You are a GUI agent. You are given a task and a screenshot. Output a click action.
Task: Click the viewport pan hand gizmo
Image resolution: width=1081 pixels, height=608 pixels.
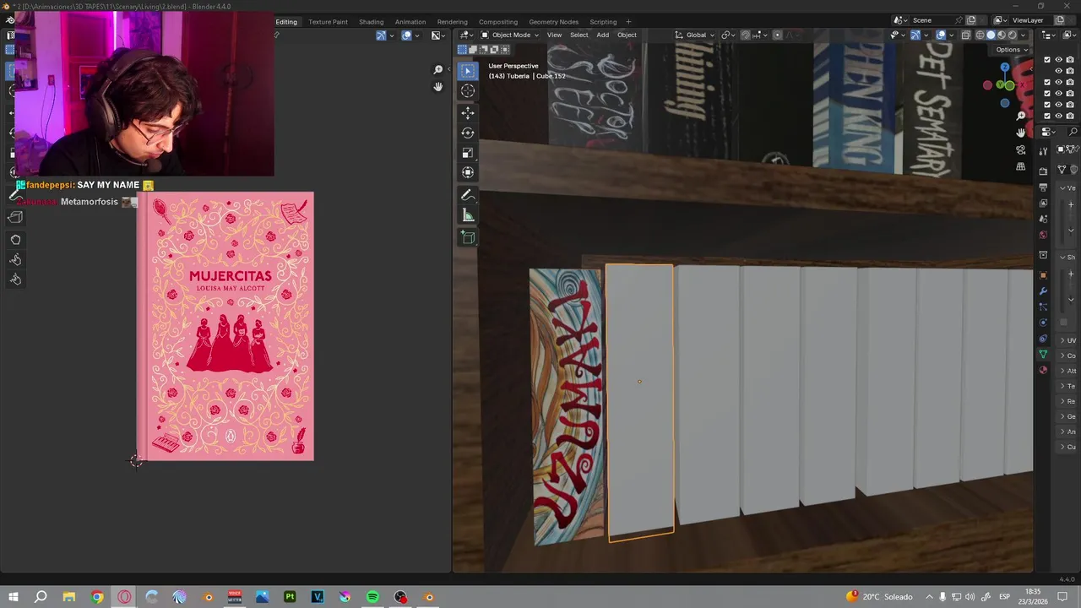coord(1021,133)
